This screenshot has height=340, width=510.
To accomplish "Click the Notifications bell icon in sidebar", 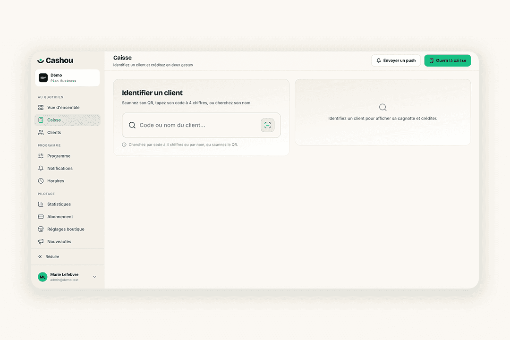I will point(41,168).
